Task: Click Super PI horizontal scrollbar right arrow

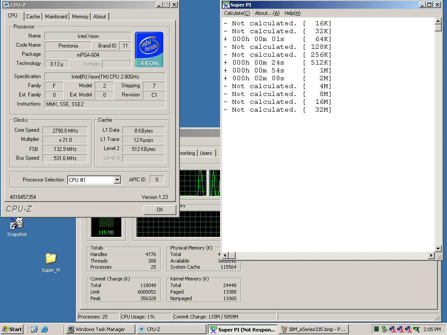Action: (x=431, y=256)
